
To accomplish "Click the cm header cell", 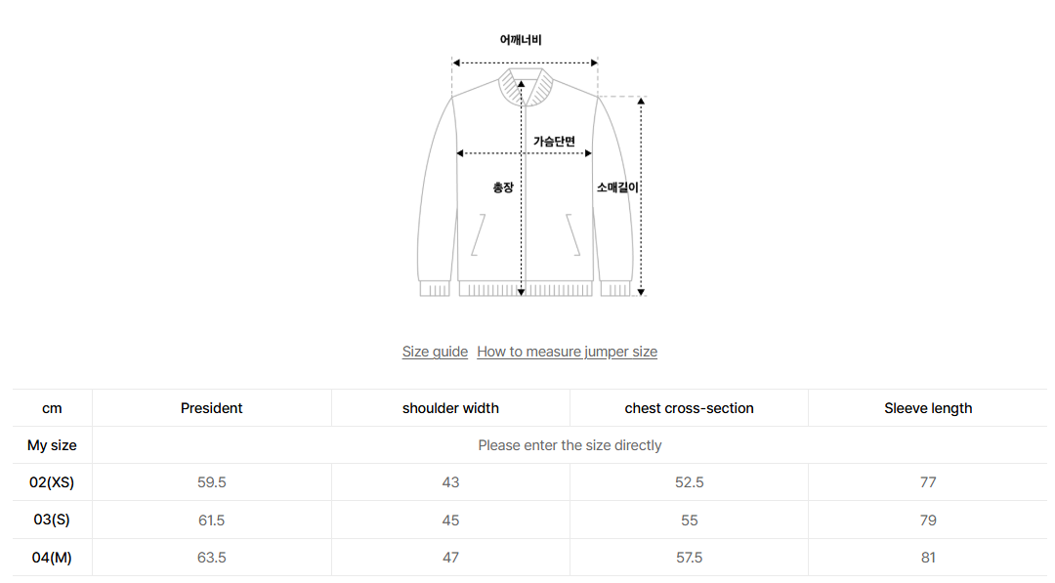I will pyautogui.click(x=52, y=407).
